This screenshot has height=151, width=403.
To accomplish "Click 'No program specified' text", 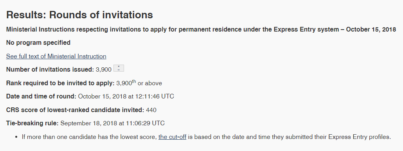I will click(x=38, y=43).
